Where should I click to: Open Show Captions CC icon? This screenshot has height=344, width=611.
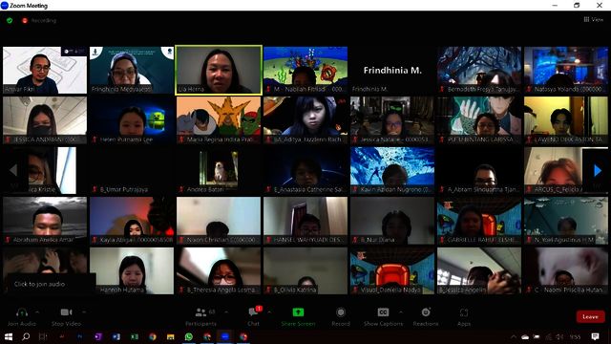click(383, 312)
